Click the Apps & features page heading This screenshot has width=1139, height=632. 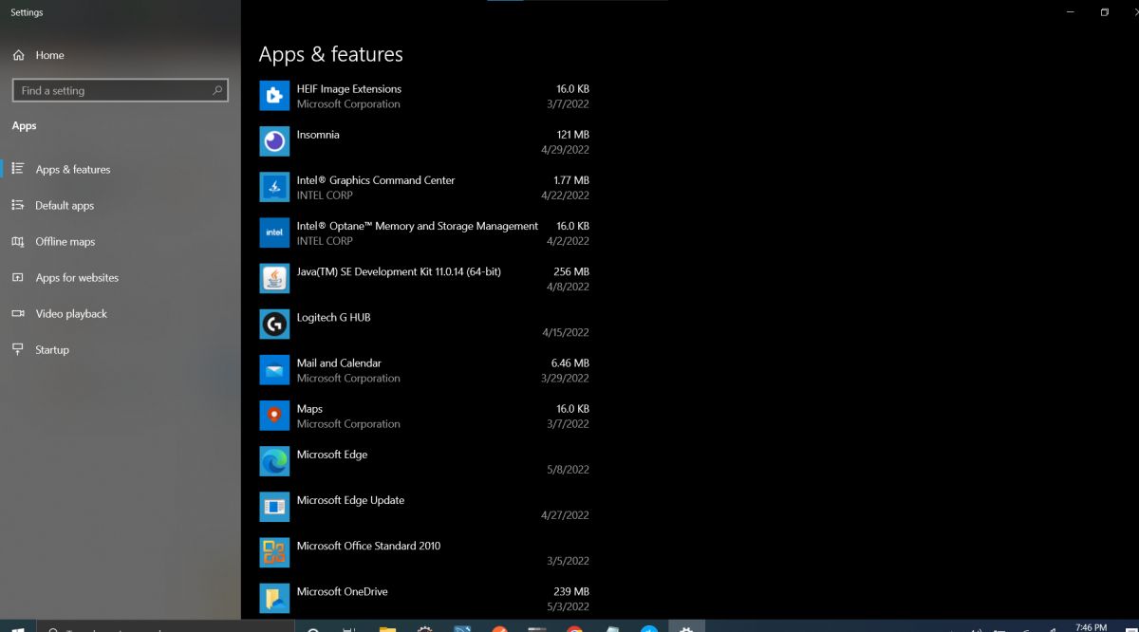[x=331, y=55]
